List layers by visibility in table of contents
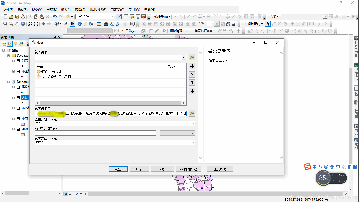This screenshot has height=202, width=359. (16, 43)
